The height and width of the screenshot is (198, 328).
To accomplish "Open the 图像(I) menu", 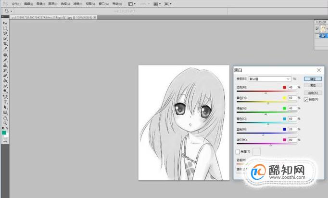I will [40, 4].
